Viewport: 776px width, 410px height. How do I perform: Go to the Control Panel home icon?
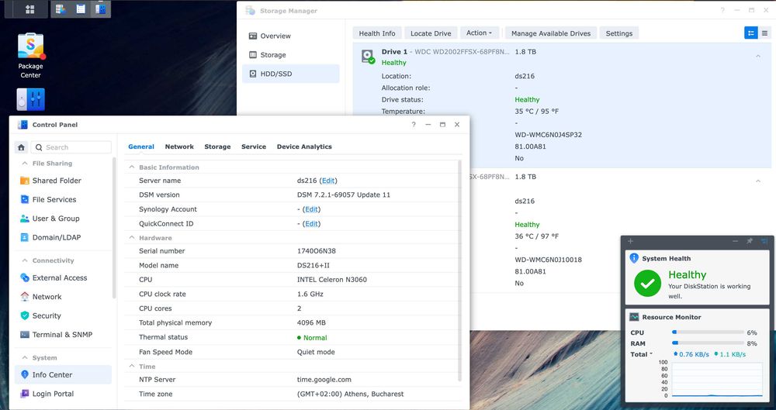click(x=21, y=147)
